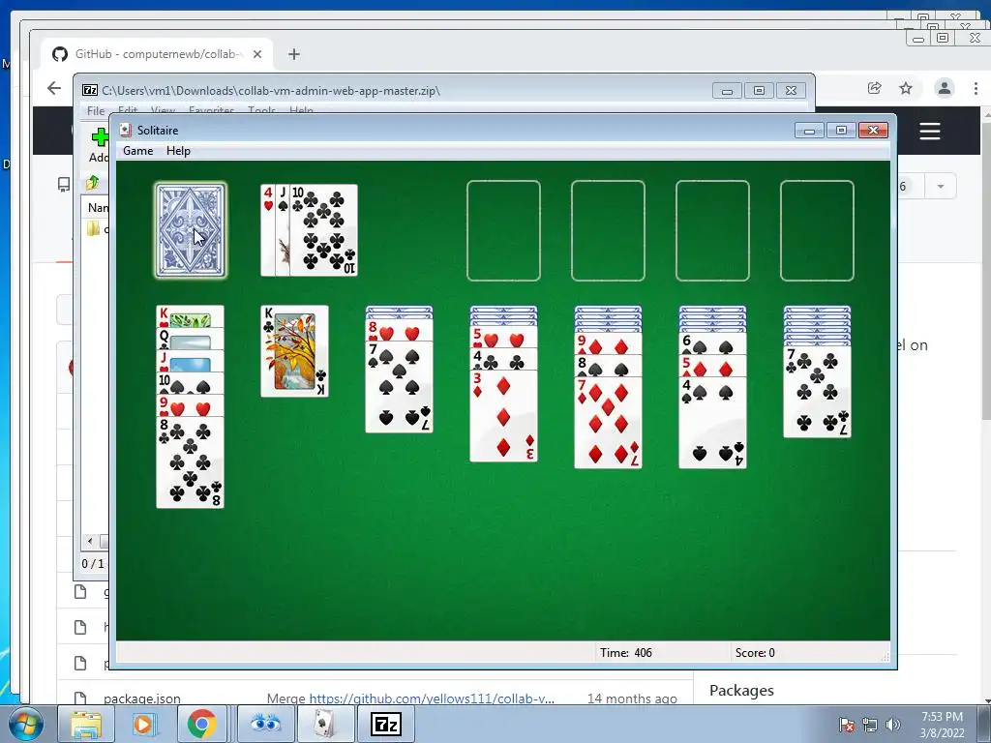Launch Windows Media Player from taskbar
991x743 pixels.
click(143, 724)
